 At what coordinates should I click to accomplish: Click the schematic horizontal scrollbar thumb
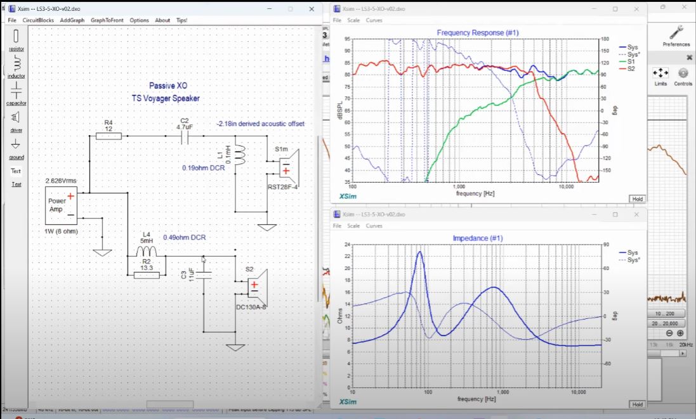click(170, 404)
